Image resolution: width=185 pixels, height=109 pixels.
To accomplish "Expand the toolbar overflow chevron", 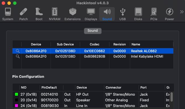I will click(x=182, y=12).
